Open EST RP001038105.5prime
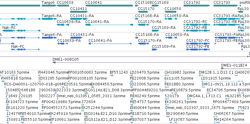The image size is (250, 124). [87, 78]
